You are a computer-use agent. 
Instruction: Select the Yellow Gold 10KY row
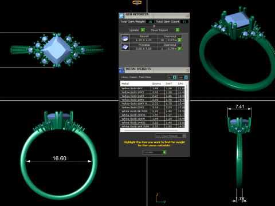tap(153, 92)
